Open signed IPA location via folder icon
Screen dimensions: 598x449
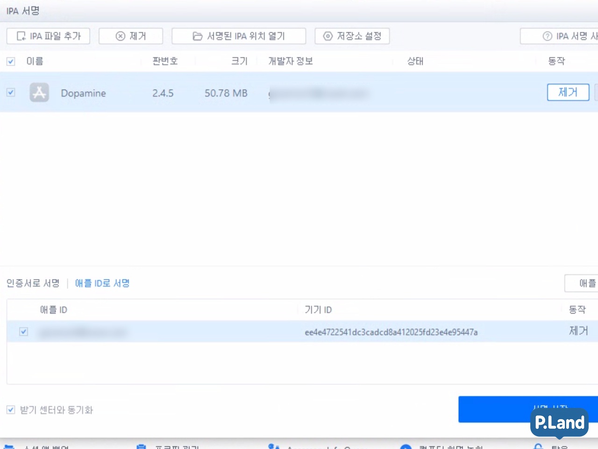pos(198,36)
